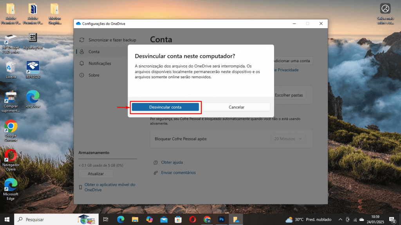
Task: Select the Google Chrome desktop shortcut
Action: coord(11,131)
